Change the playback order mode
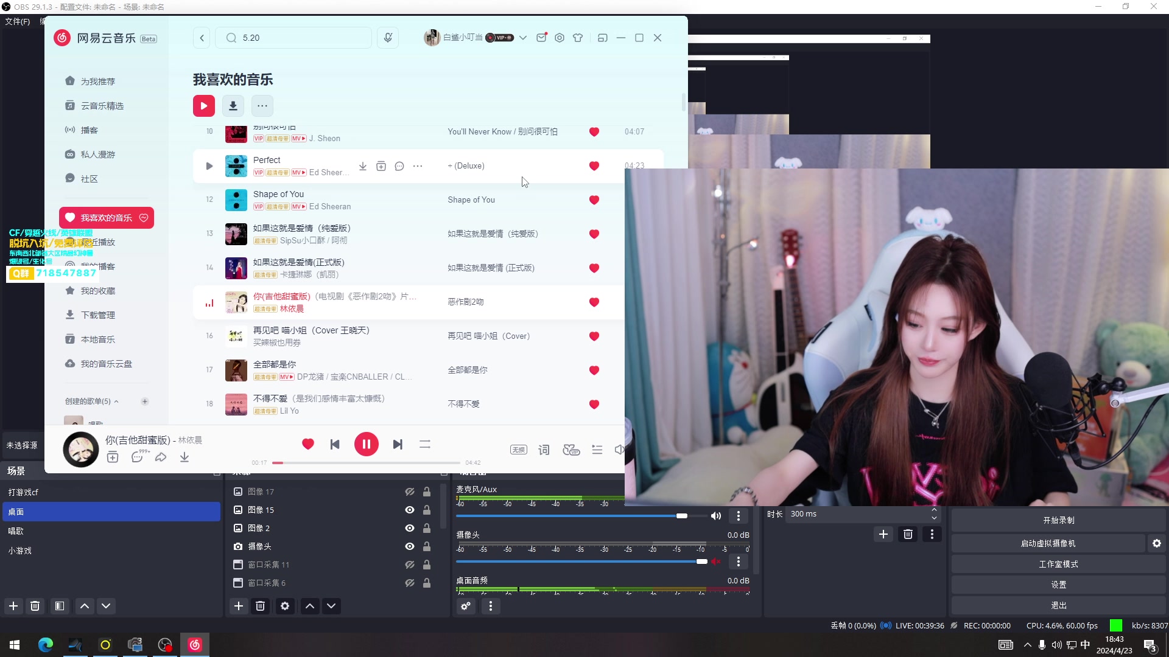The height and width of the screenshot is (657, 1169). click(425, 445)
